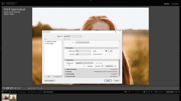Image resolution: width=181 pixels, height=101 pixels.
Task: Go forward with filmstrip right arrow
Action: (x=15, y=92)
